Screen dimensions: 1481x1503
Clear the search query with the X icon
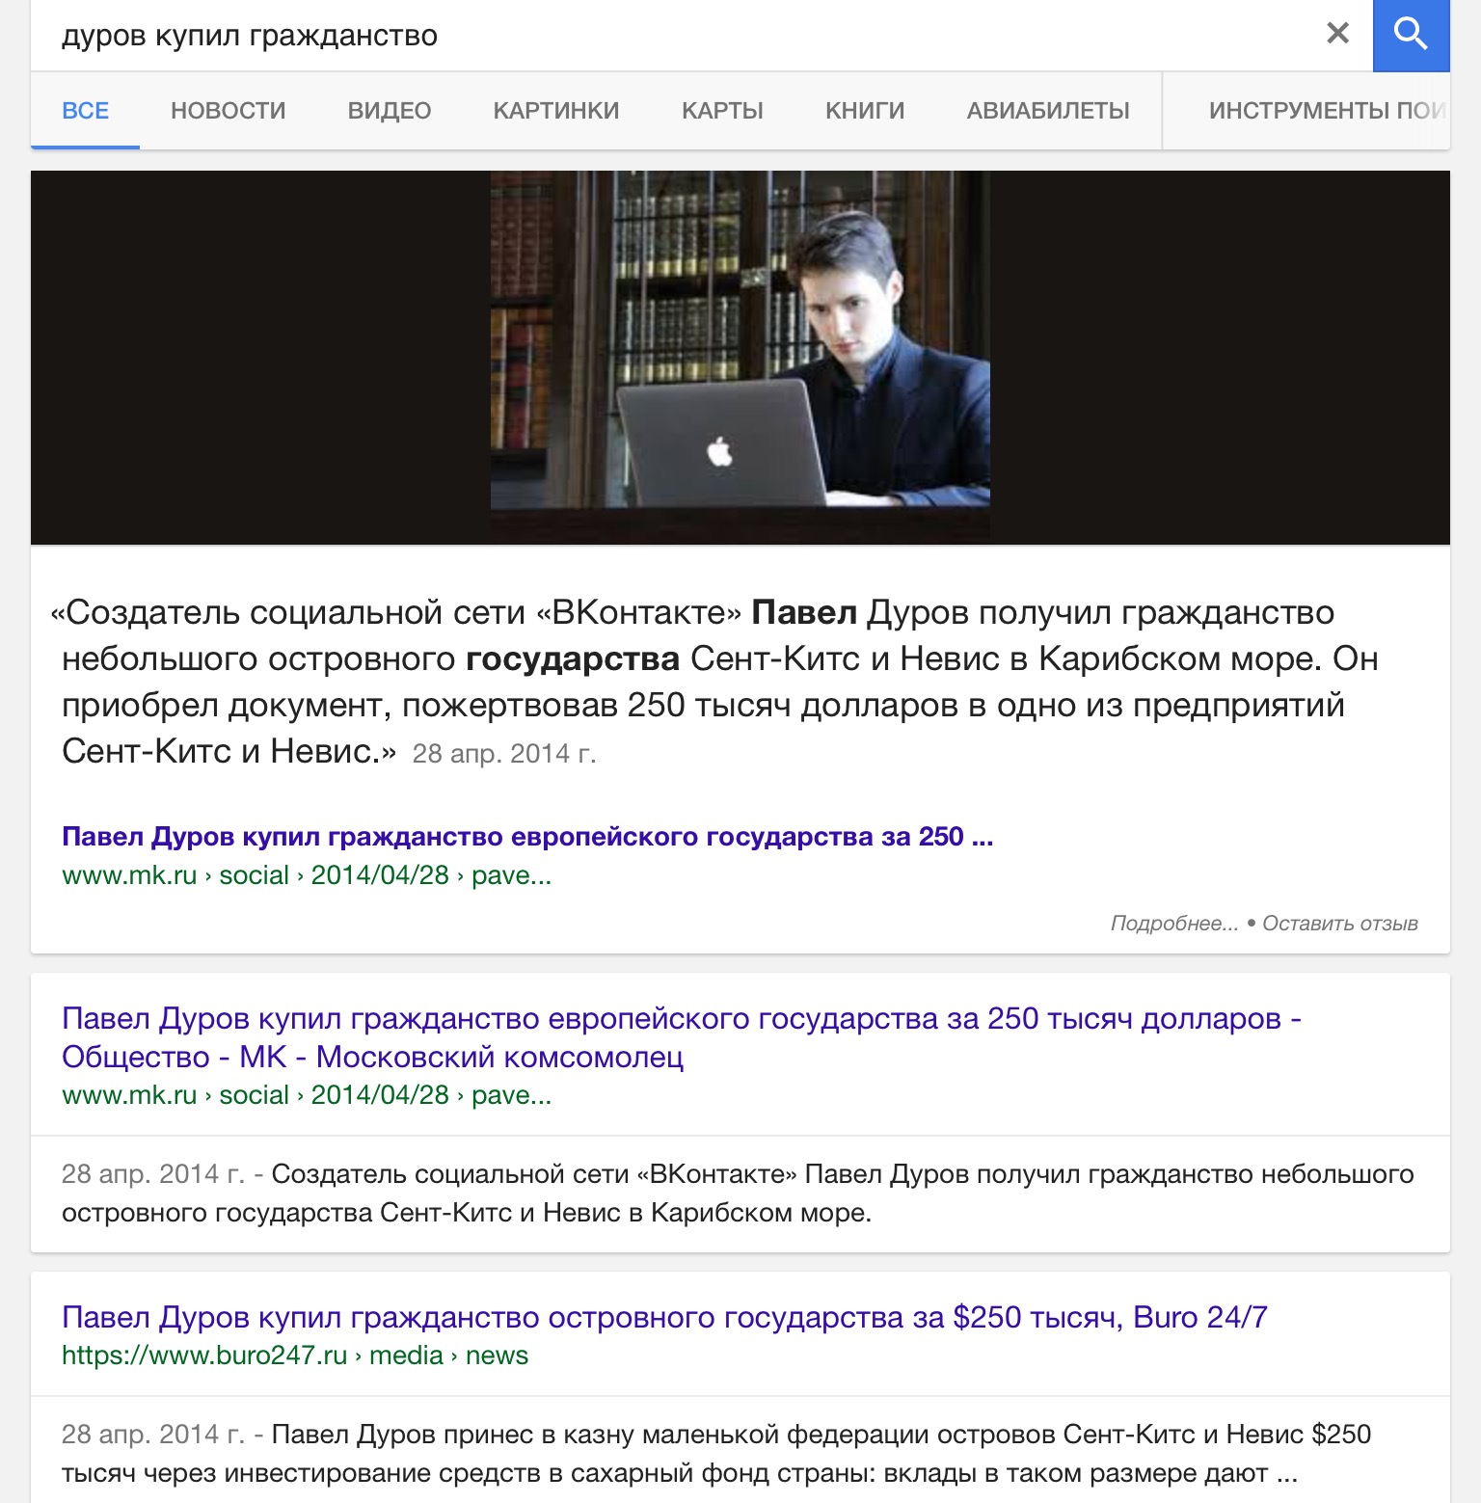1337,34
